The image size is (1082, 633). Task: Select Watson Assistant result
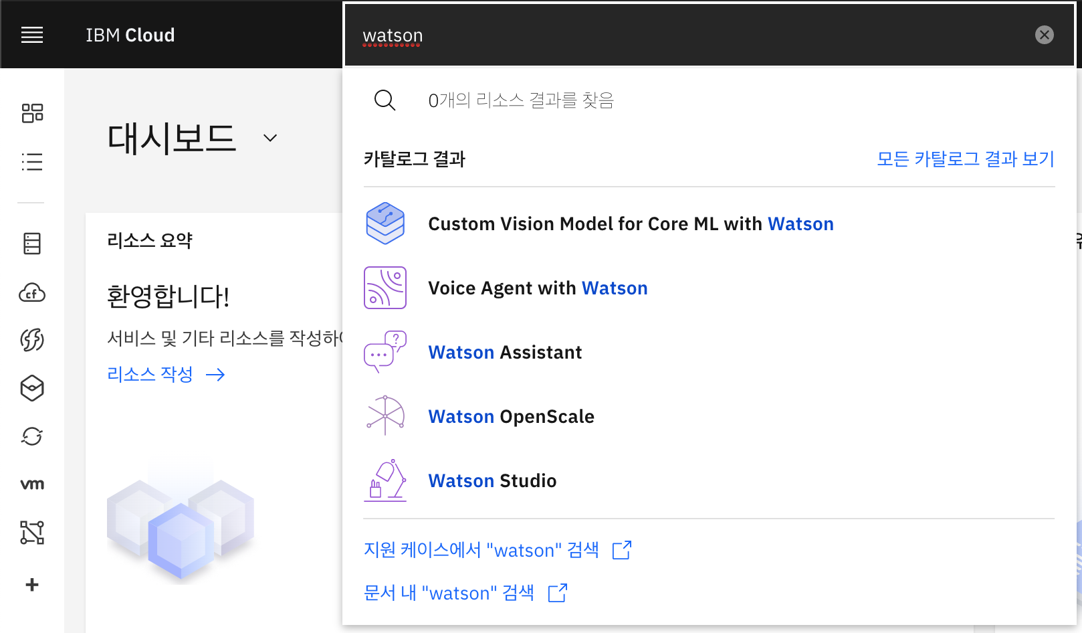[x=709, y=352]
